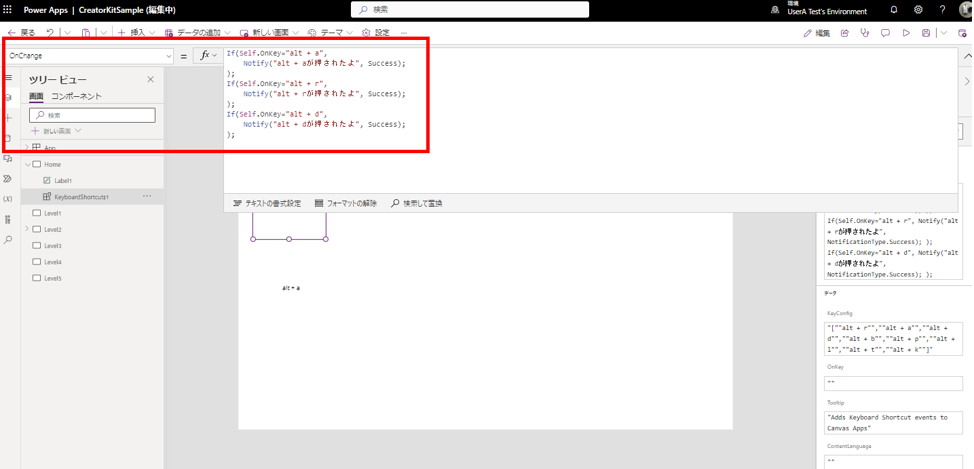Image resolution: width=974 pixels, height=469 pixels.
Task: Select Label1 in the tree view
Action: click(x=62, y=180)
